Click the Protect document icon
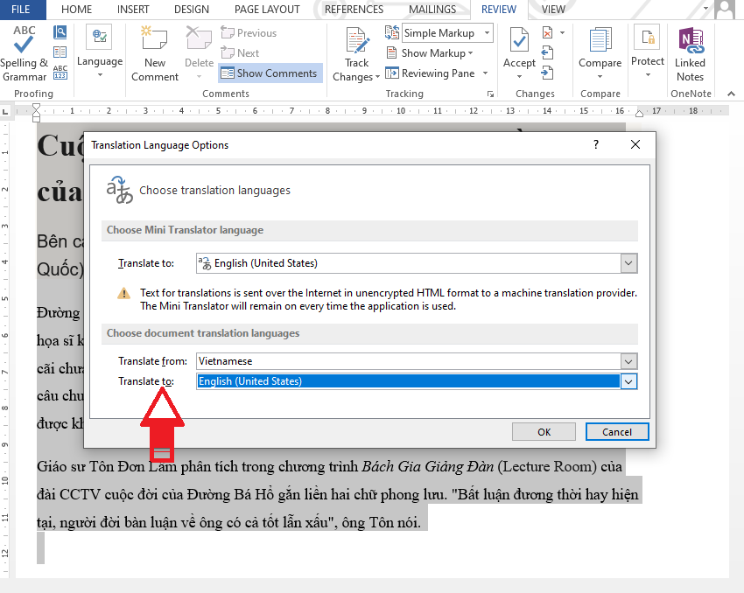744x593 pixels. pos(648,38)
